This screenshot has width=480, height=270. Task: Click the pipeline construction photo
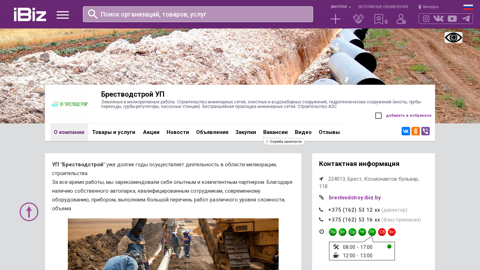coord(173,244)
